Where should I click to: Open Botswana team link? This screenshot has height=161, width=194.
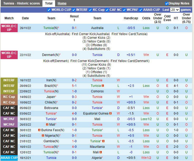pyautogui.click(x=51, y=108)
